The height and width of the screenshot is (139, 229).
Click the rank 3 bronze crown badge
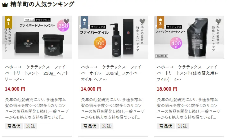[x=160, y=22]
